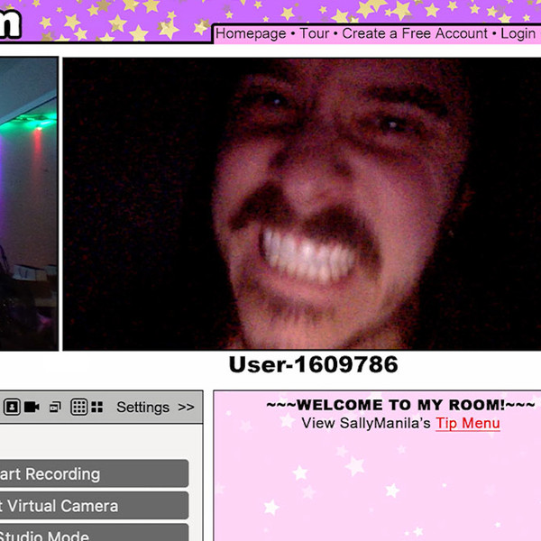Click the four-square layout icon

(x=96, y=408)
